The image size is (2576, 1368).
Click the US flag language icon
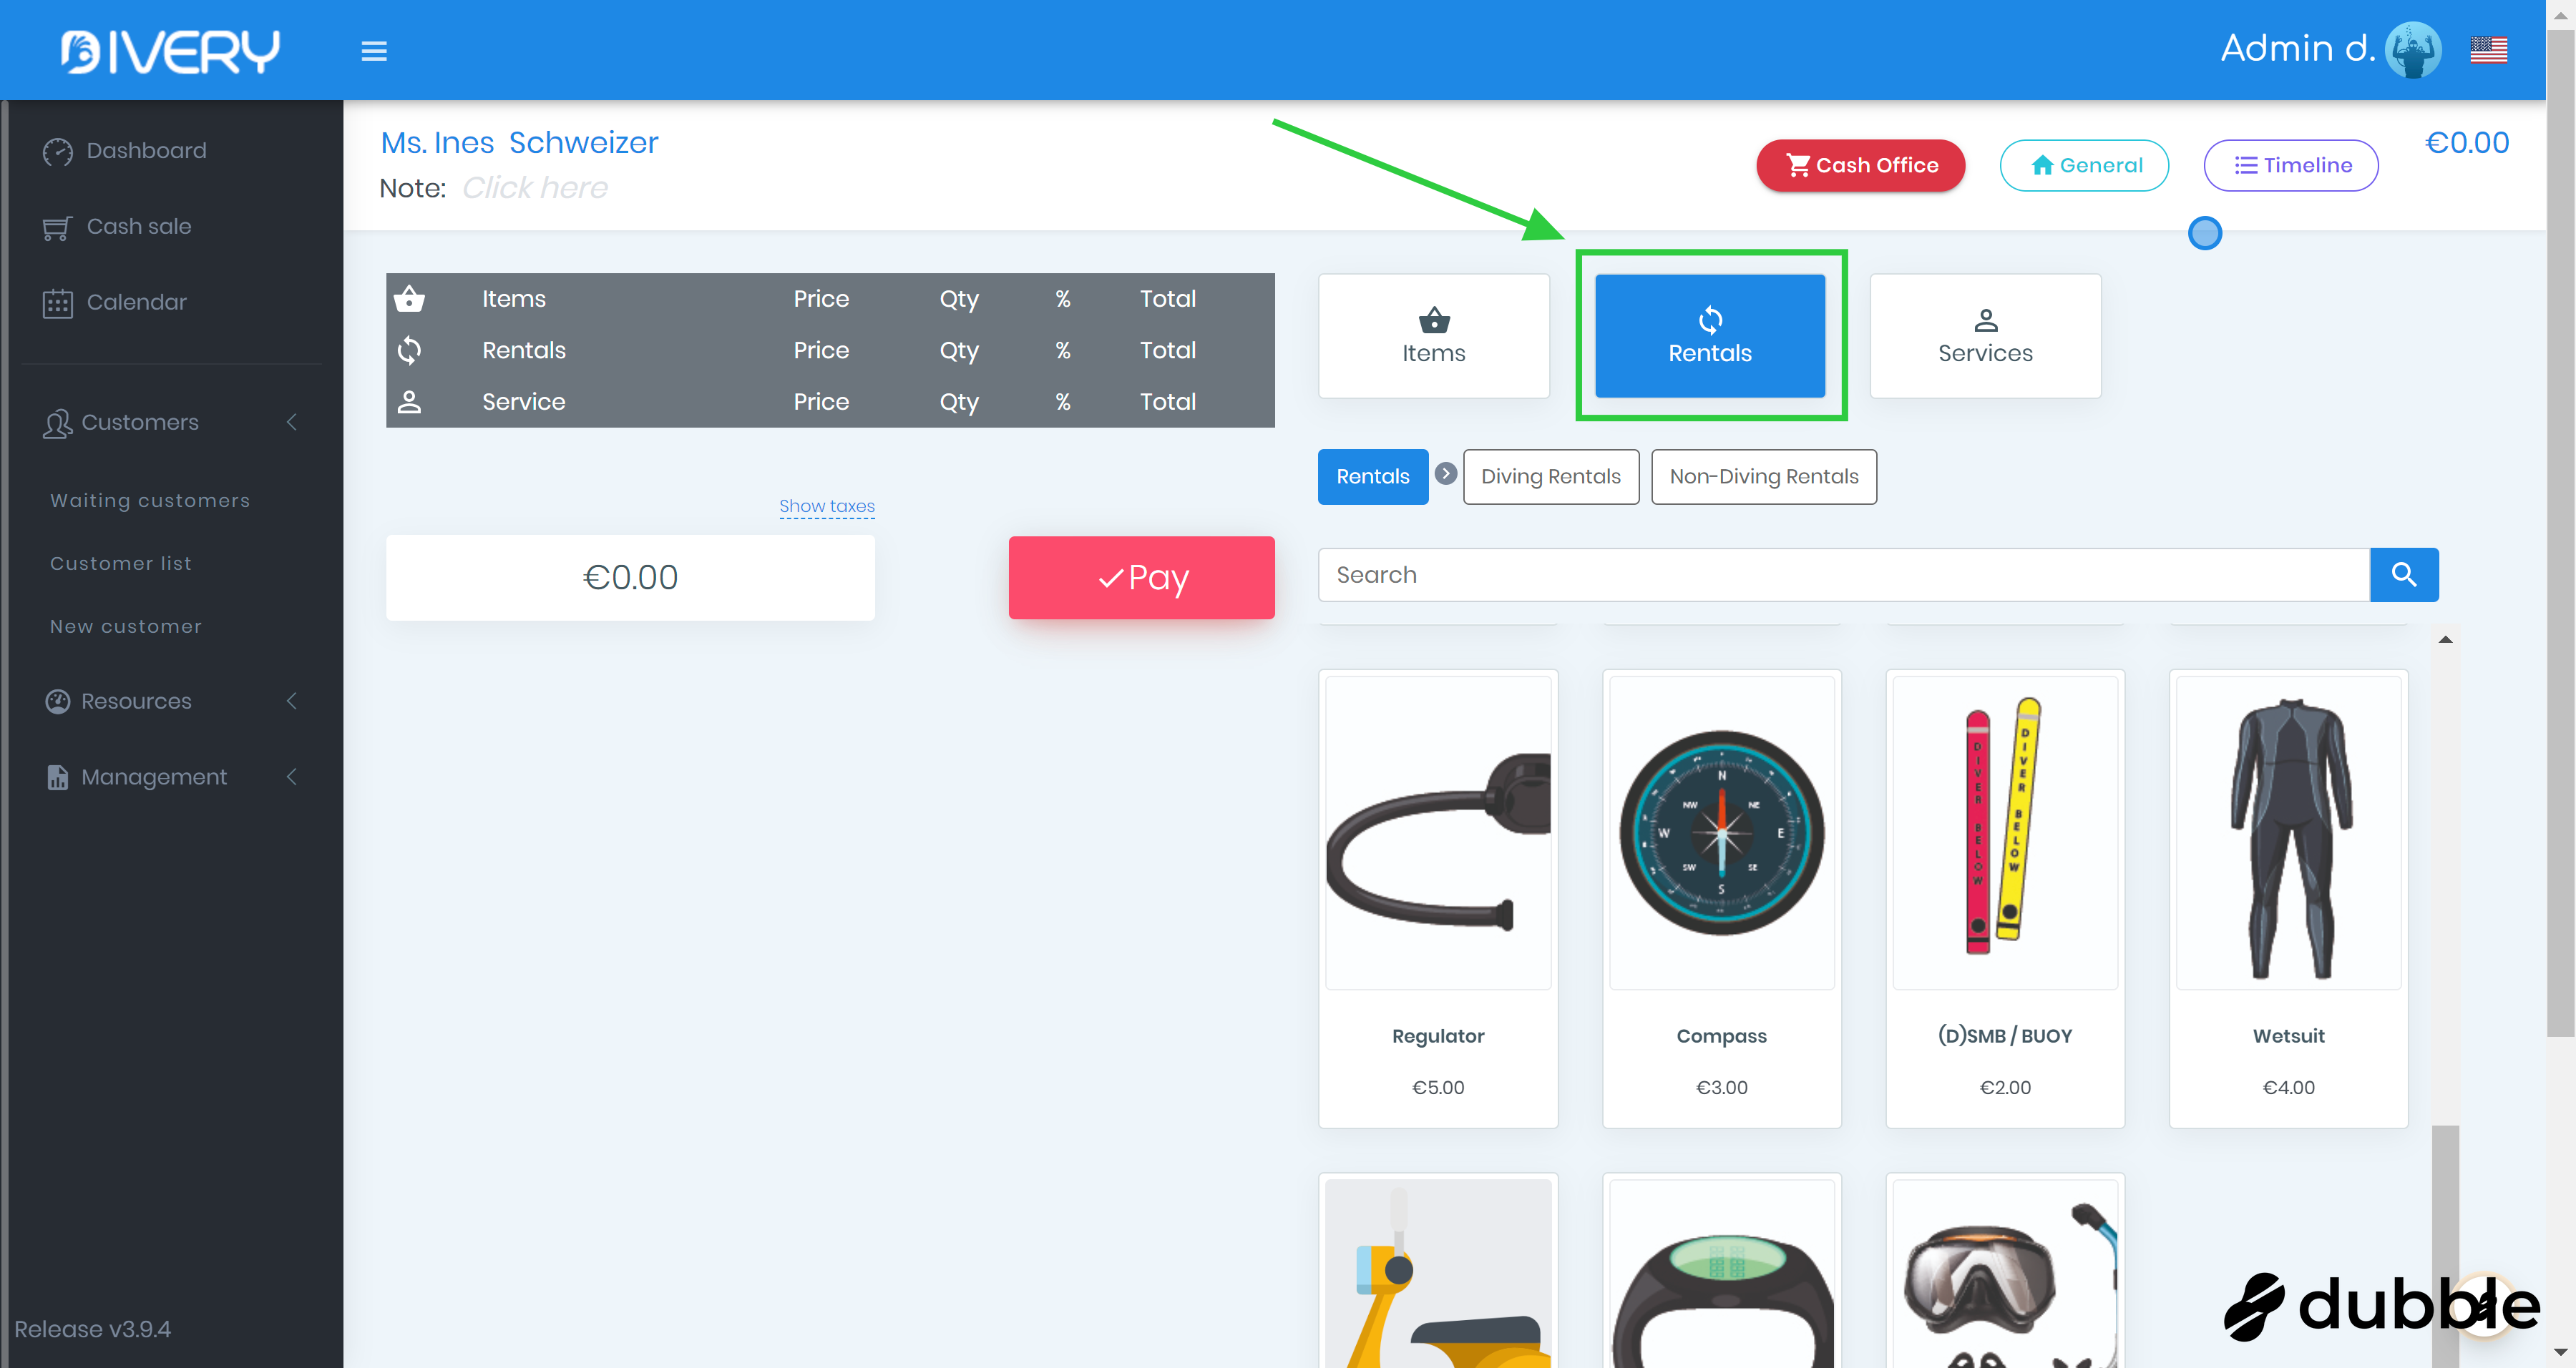point(2488,49)
